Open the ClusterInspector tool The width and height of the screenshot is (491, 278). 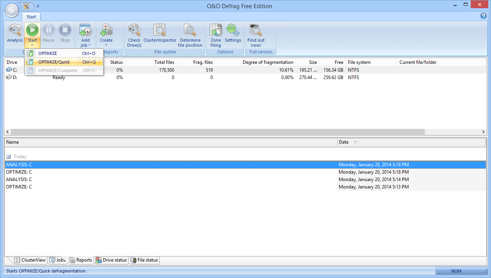160,33
